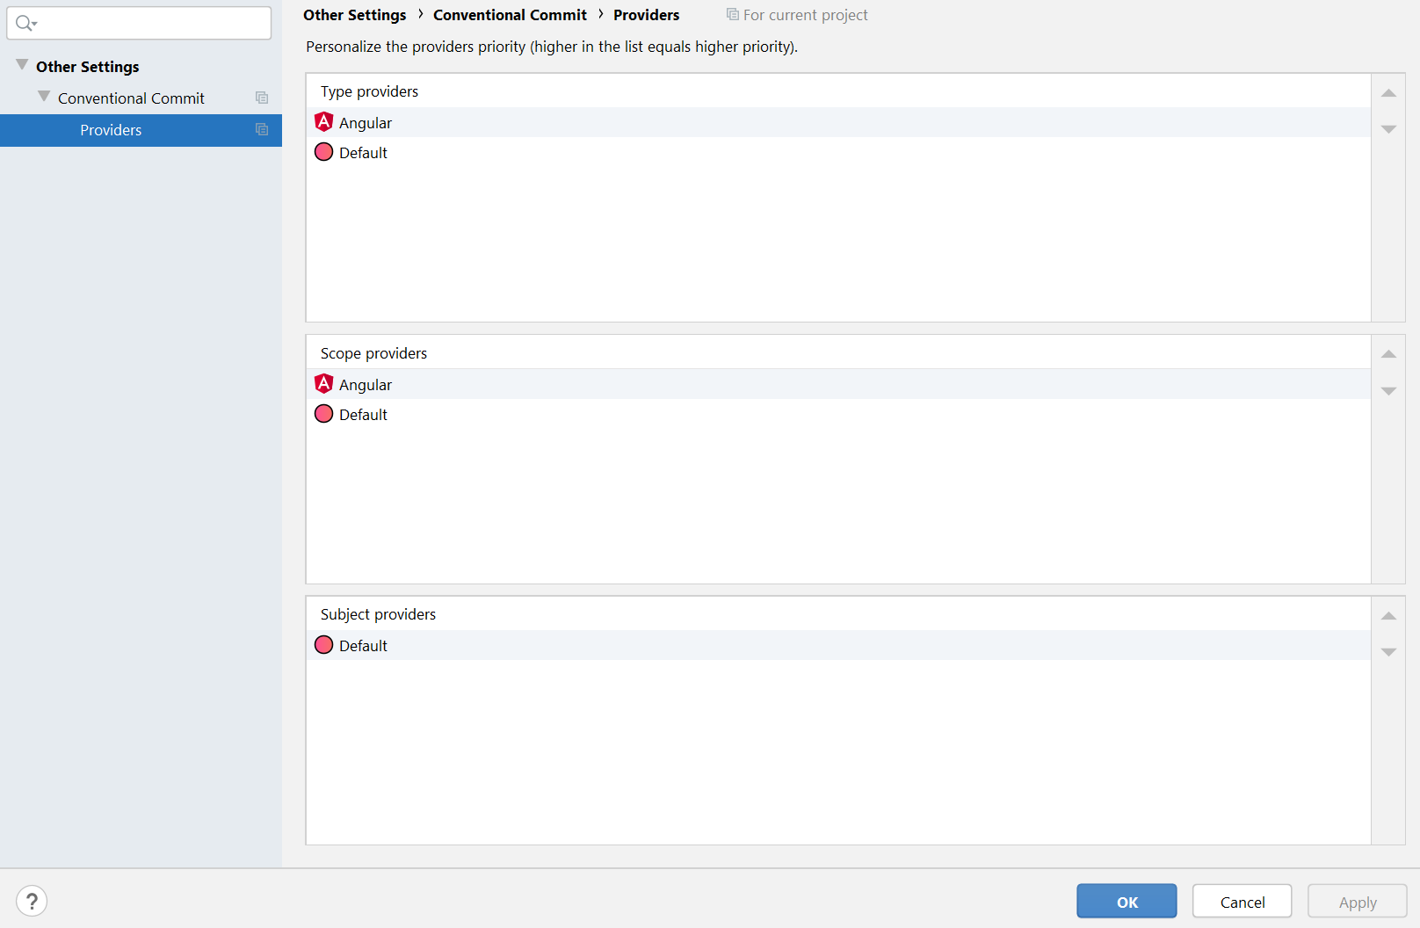Screen dimensions: 1420x928
Task: Click the Default icon in Subject providers
Action: coord(323,645)
